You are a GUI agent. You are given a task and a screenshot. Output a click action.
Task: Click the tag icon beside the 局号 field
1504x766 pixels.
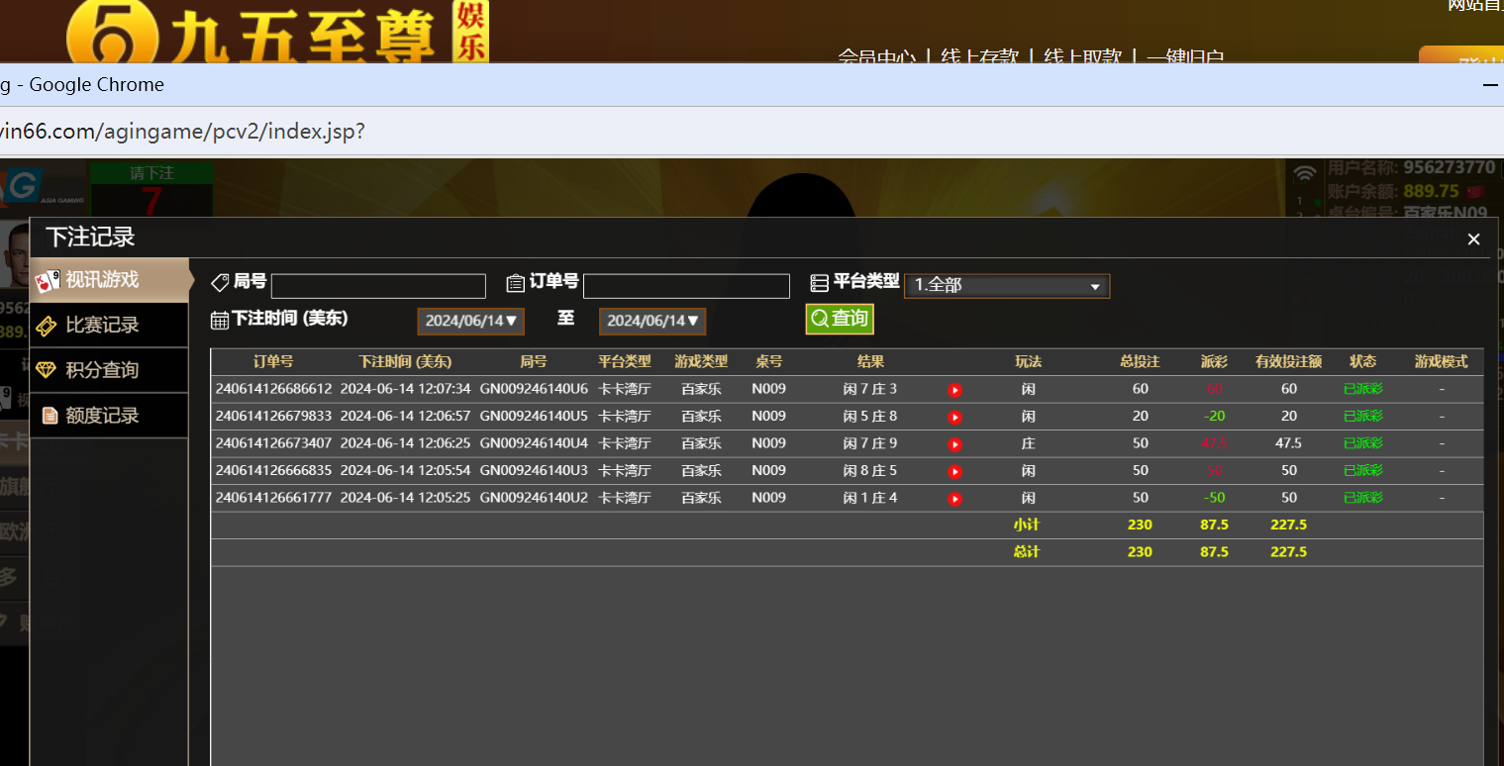[x=219, y=282]
